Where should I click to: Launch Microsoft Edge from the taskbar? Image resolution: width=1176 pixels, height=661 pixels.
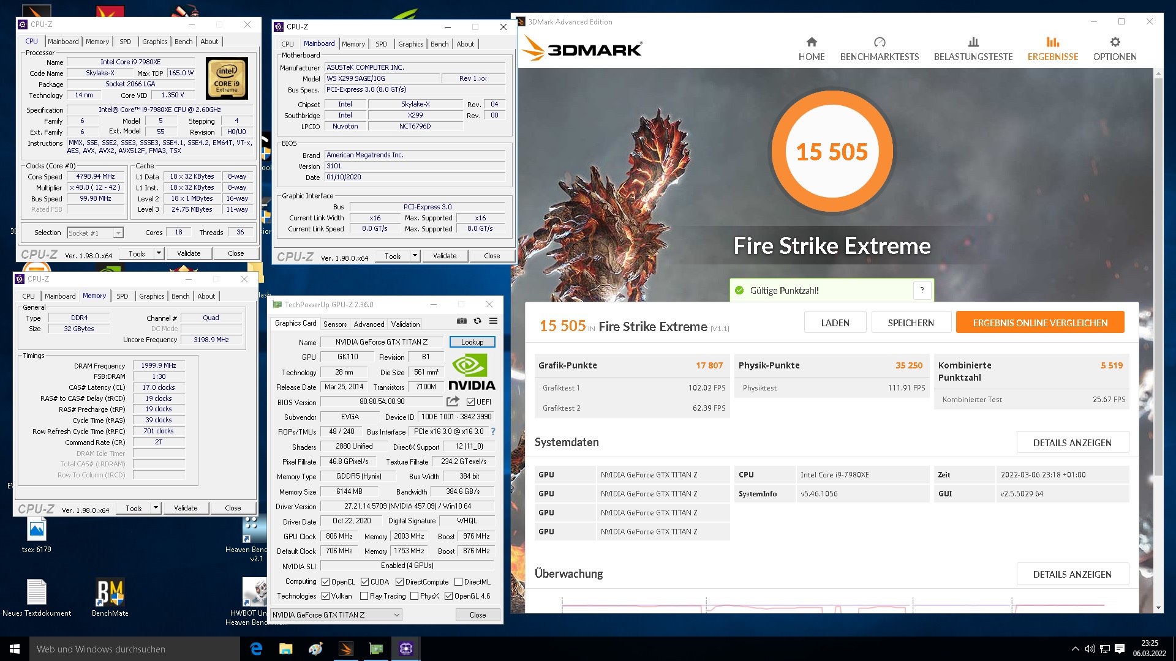256,649
